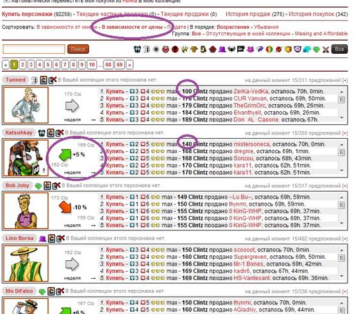Go to page 2 of the market
Screen dimensions: 353x314
[22, 65]
